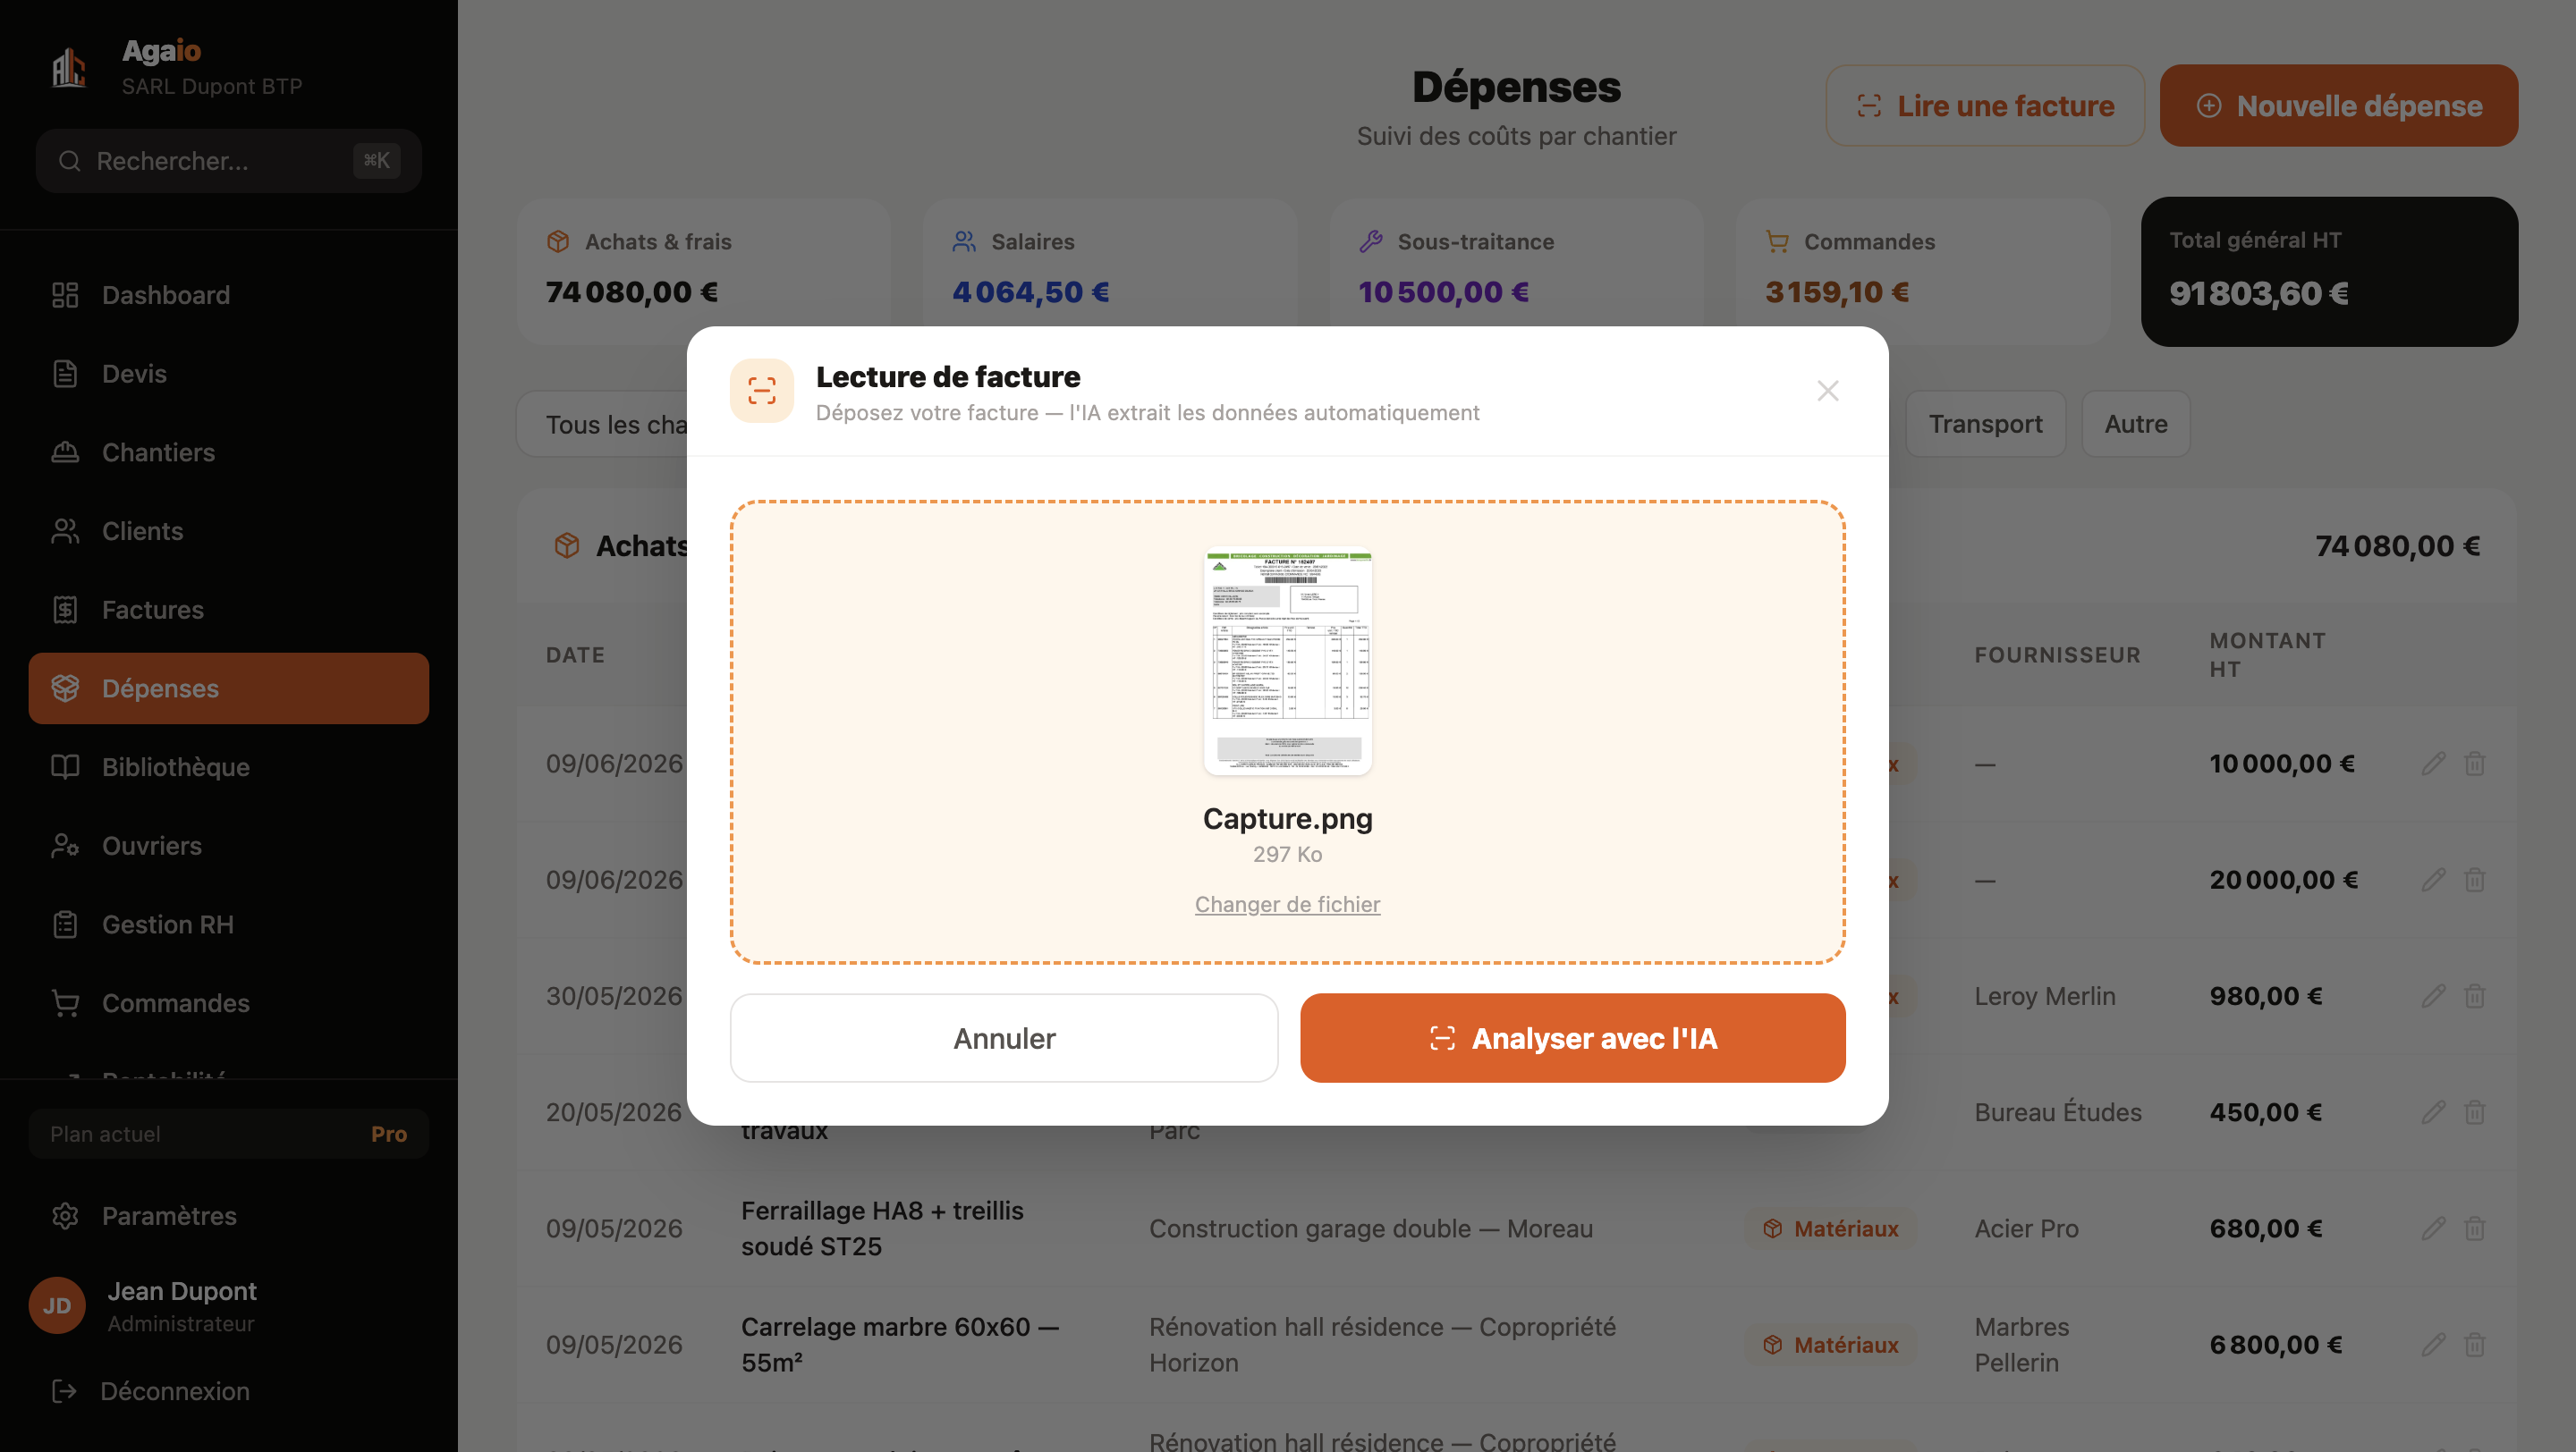Click the Total général HT card
Image resolution: width=2576 pixels, height=1452 pixels.
2329,271
